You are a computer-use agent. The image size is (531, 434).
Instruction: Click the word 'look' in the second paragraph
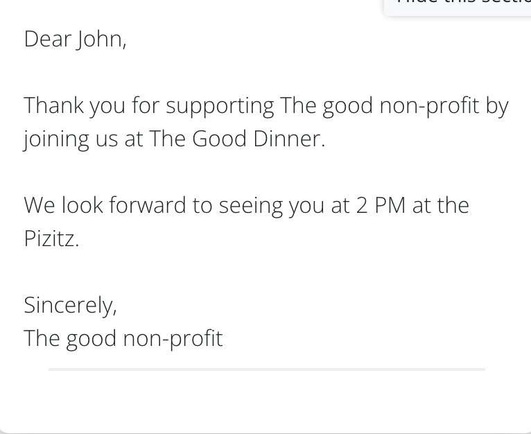pyautogui.click(x=82, y=205)
